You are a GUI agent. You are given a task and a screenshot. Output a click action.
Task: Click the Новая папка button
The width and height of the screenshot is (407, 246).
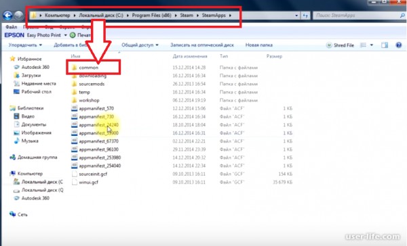pos(259,45)
